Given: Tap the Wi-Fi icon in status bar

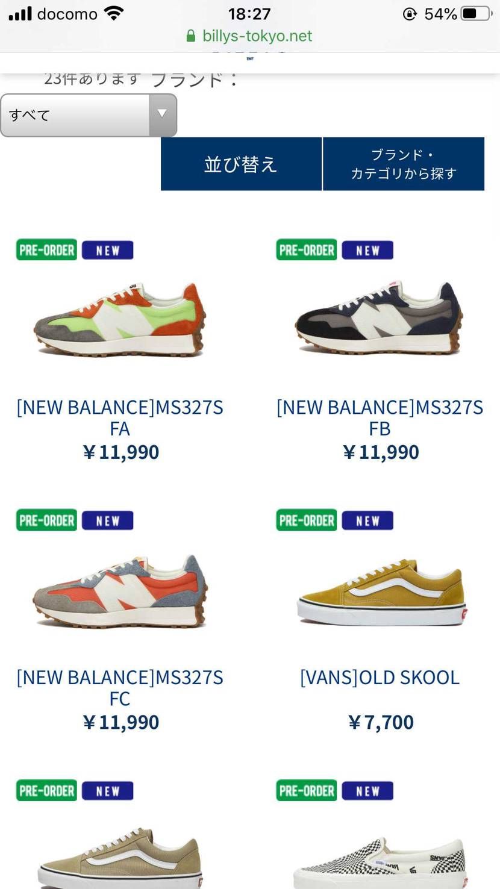Looking at the screenshot, I should click(113, 13).
